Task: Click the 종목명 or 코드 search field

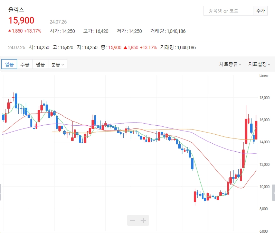Action: click(229, 11)
